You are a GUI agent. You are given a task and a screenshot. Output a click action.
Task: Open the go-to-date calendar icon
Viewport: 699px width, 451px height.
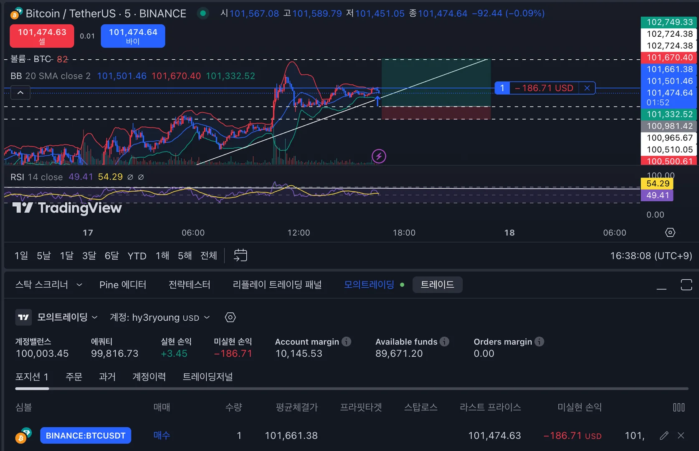(241, 255)
